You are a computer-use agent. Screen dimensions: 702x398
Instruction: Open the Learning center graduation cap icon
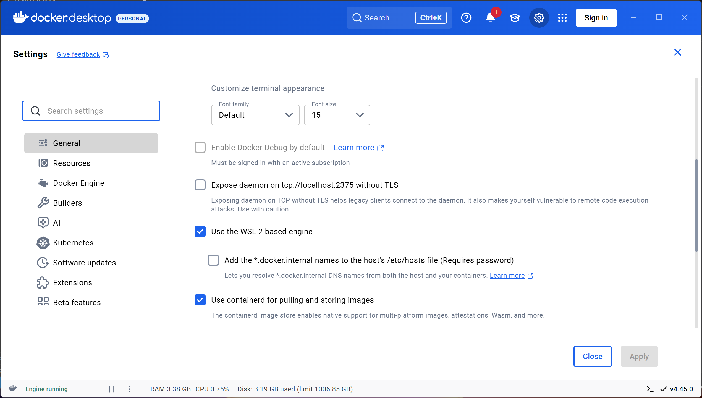(x=515, y=18)
